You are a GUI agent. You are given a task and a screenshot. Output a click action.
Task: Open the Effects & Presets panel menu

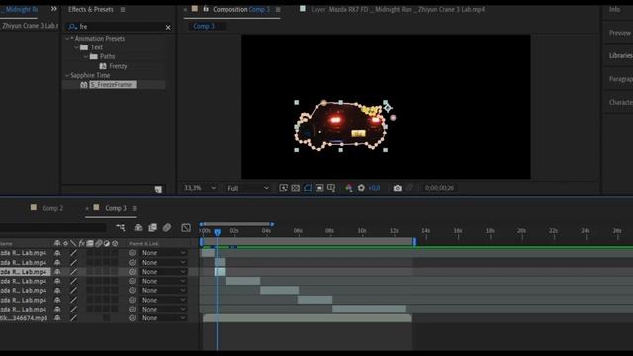point(123,9)
